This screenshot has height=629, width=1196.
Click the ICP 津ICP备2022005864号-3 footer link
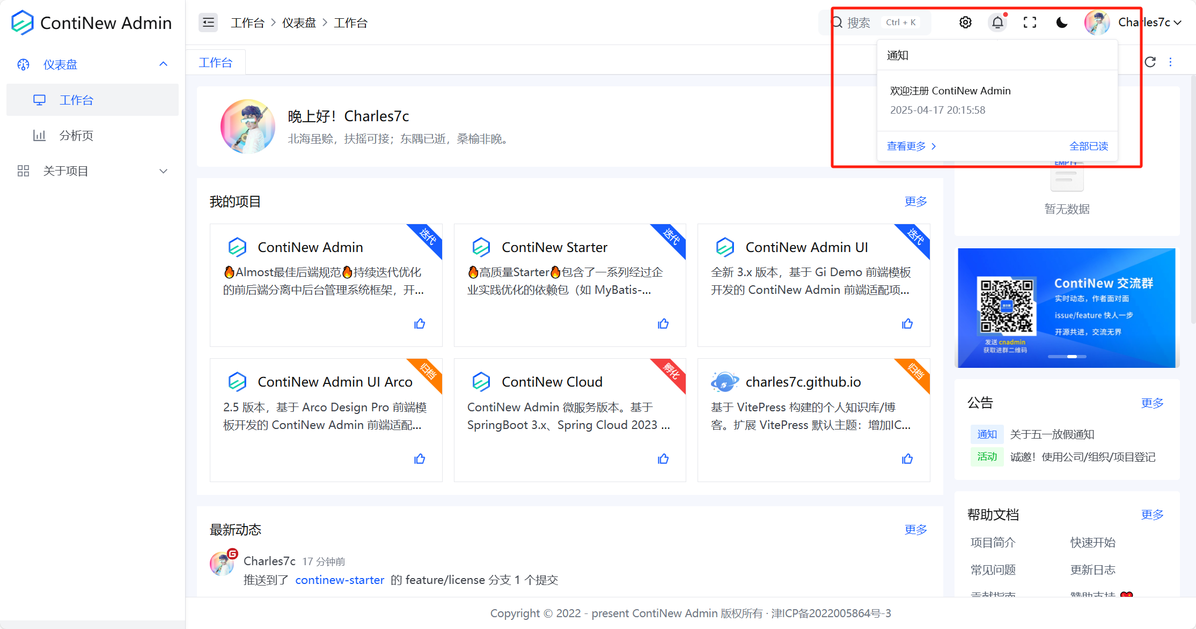click(831, 613)
